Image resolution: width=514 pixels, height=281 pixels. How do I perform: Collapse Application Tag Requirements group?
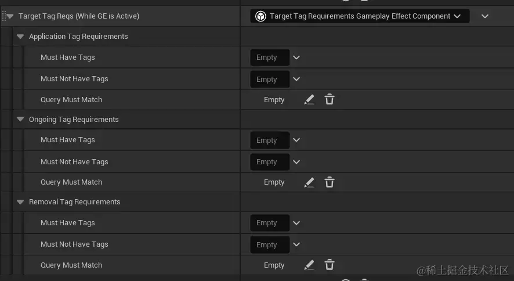click(21, 37)
